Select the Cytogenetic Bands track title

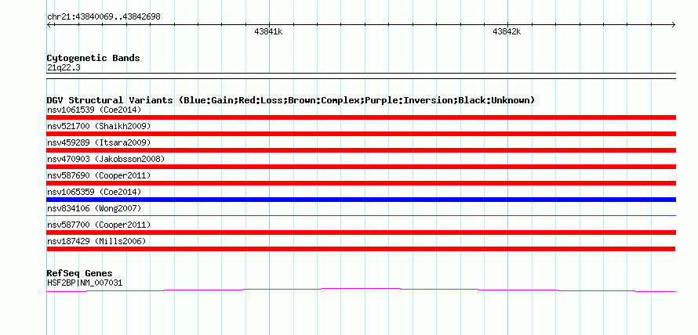[93, 58]
